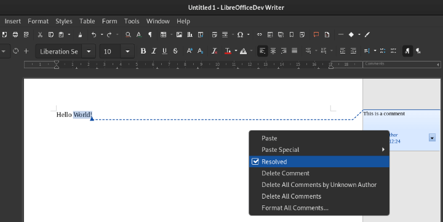This screenshot has height=222, width=443.
Task: Click the word Hello in the document
Action: 64,114
